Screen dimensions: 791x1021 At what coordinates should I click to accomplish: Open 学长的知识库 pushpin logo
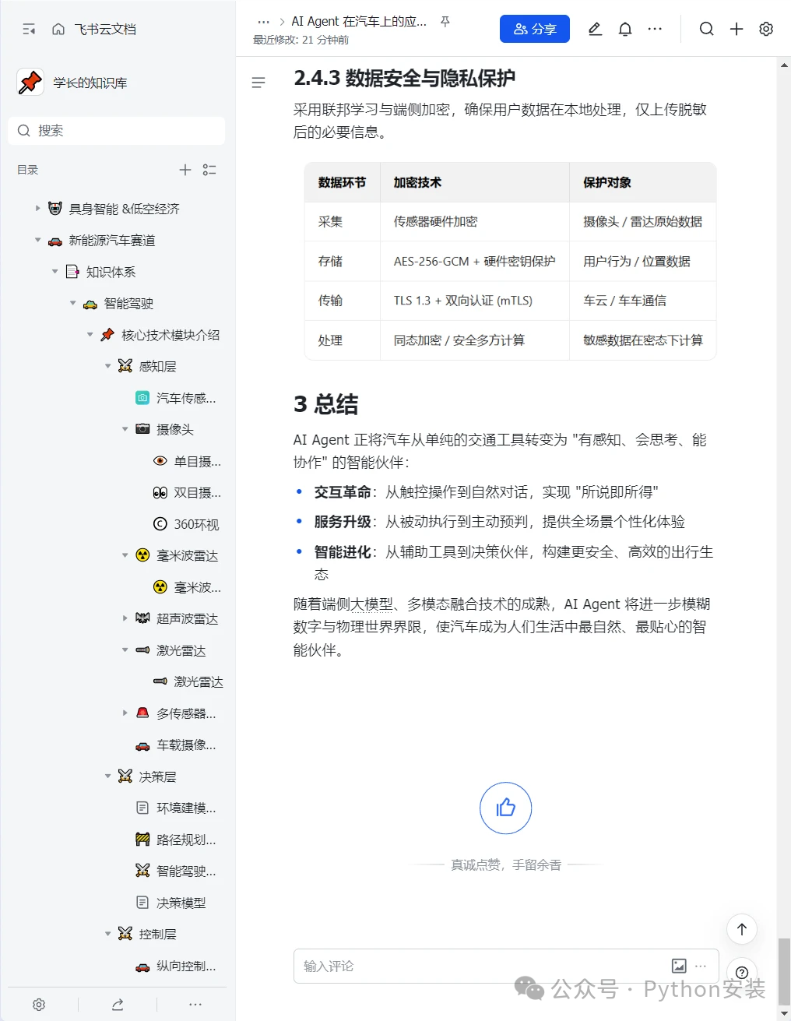tap(30, 82)
